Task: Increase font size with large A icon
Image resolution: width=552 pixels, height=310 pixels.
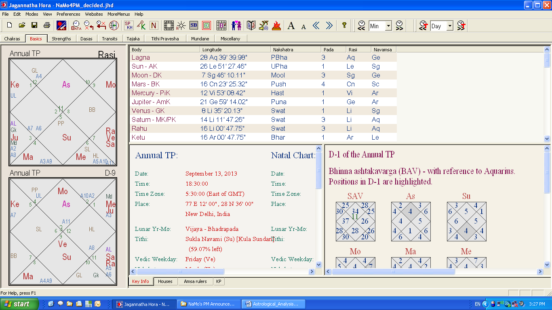Action: coord(291,26)
